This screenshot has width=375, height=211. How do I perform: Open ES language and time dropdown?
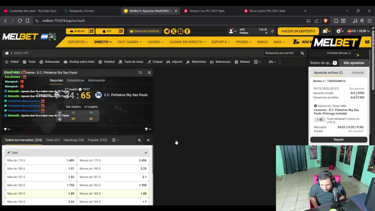(359, 31)
